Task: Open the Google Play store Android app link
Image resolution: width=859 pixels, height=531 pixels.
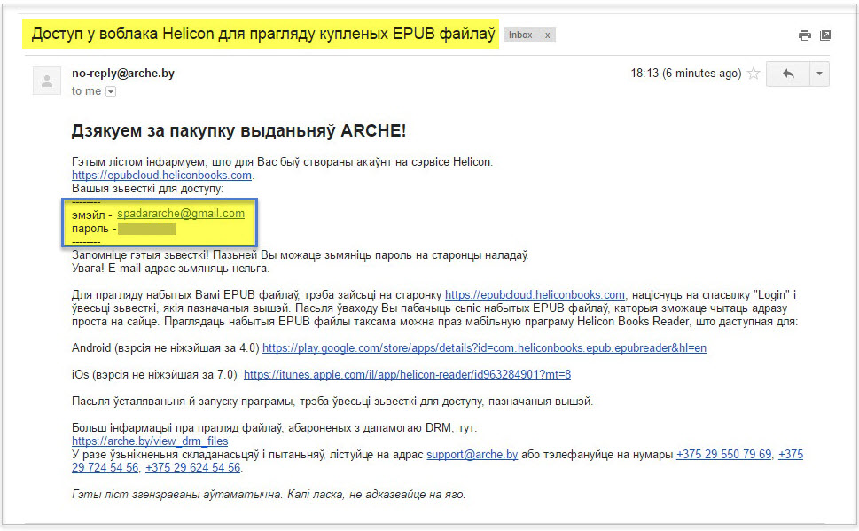Action: pos(484,348)
